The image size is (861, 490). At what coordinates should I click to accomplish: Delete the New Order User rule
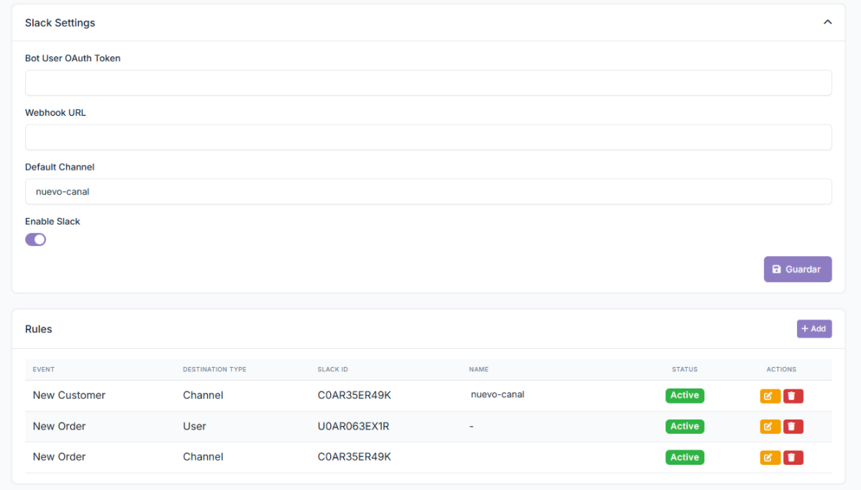coord(793,427)
